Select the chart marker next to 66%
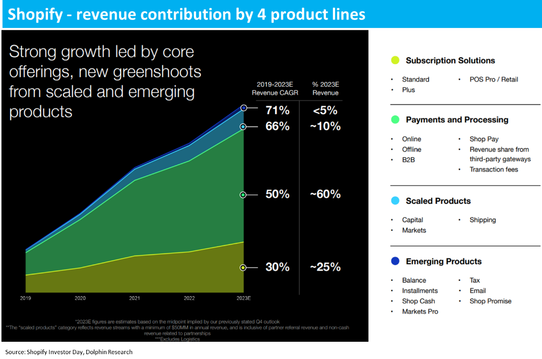The image size is (542, 359). pyautogui.click(x=244, y=127)
